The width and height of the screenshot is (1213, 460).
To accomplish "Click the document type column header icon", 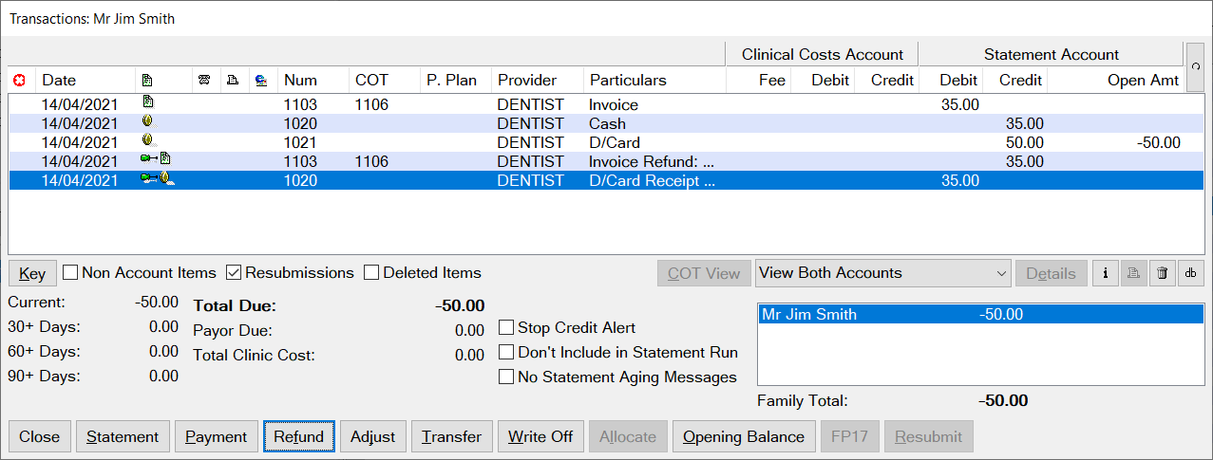I will click(x=147, y=81).
